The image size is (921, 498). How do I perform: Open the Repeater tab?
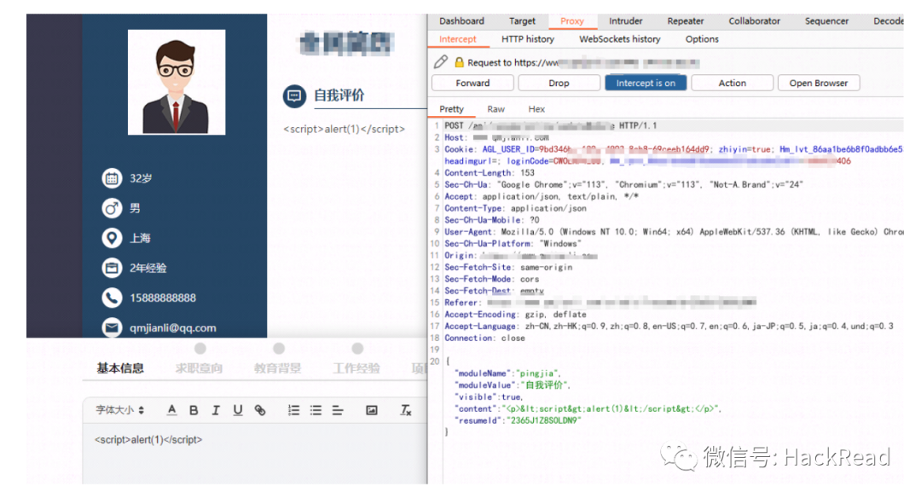coord(686,21)
